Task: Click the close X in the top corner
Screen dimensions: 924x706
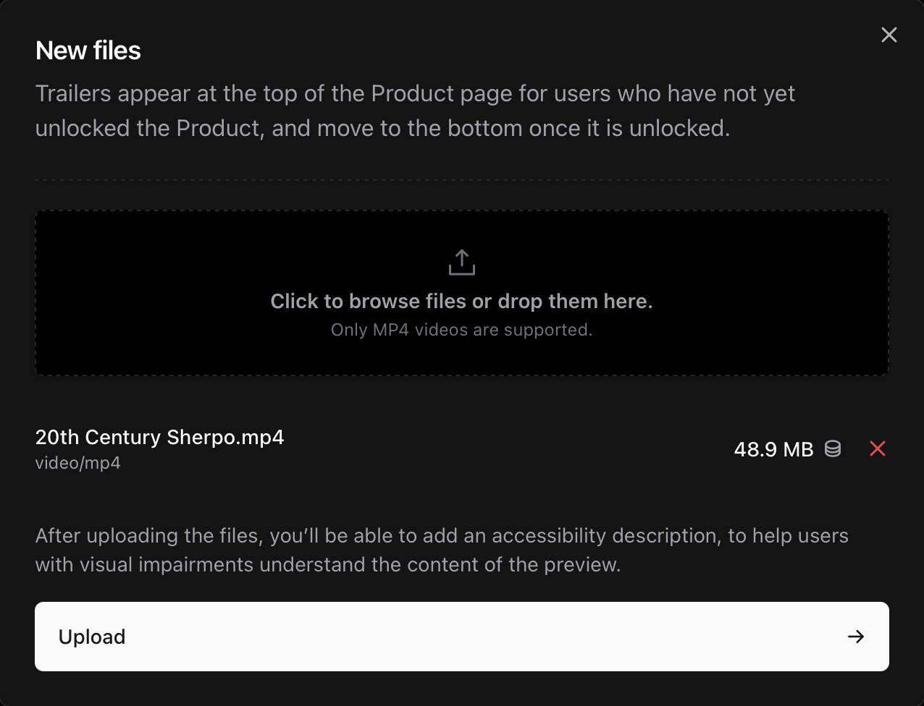Action: (x=889, y=35)
